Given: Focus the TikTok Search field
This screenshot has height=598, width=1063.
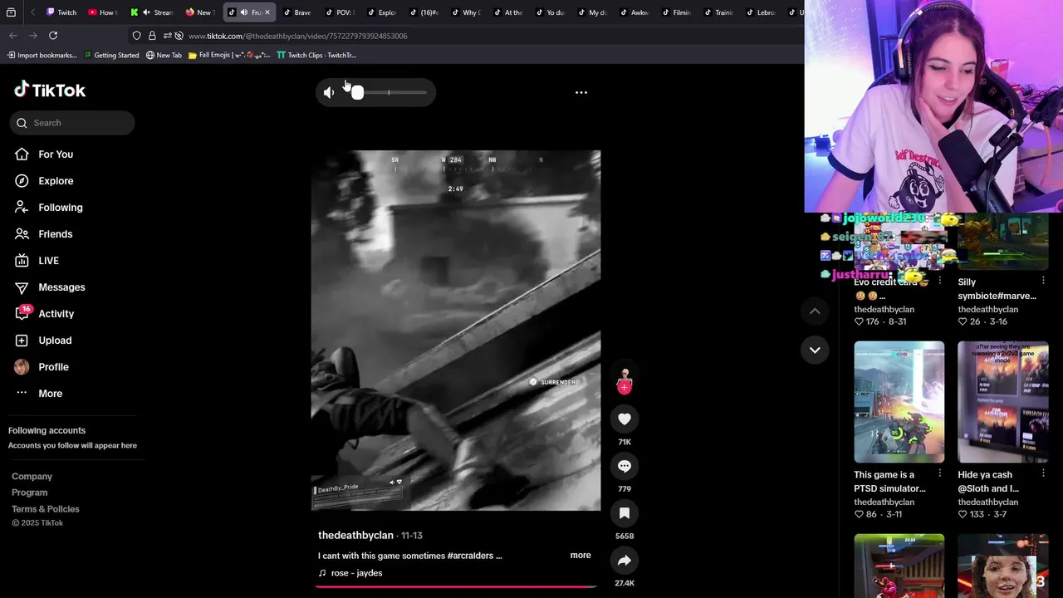Looking at the screenshot, I should click(x=72, y=123).
